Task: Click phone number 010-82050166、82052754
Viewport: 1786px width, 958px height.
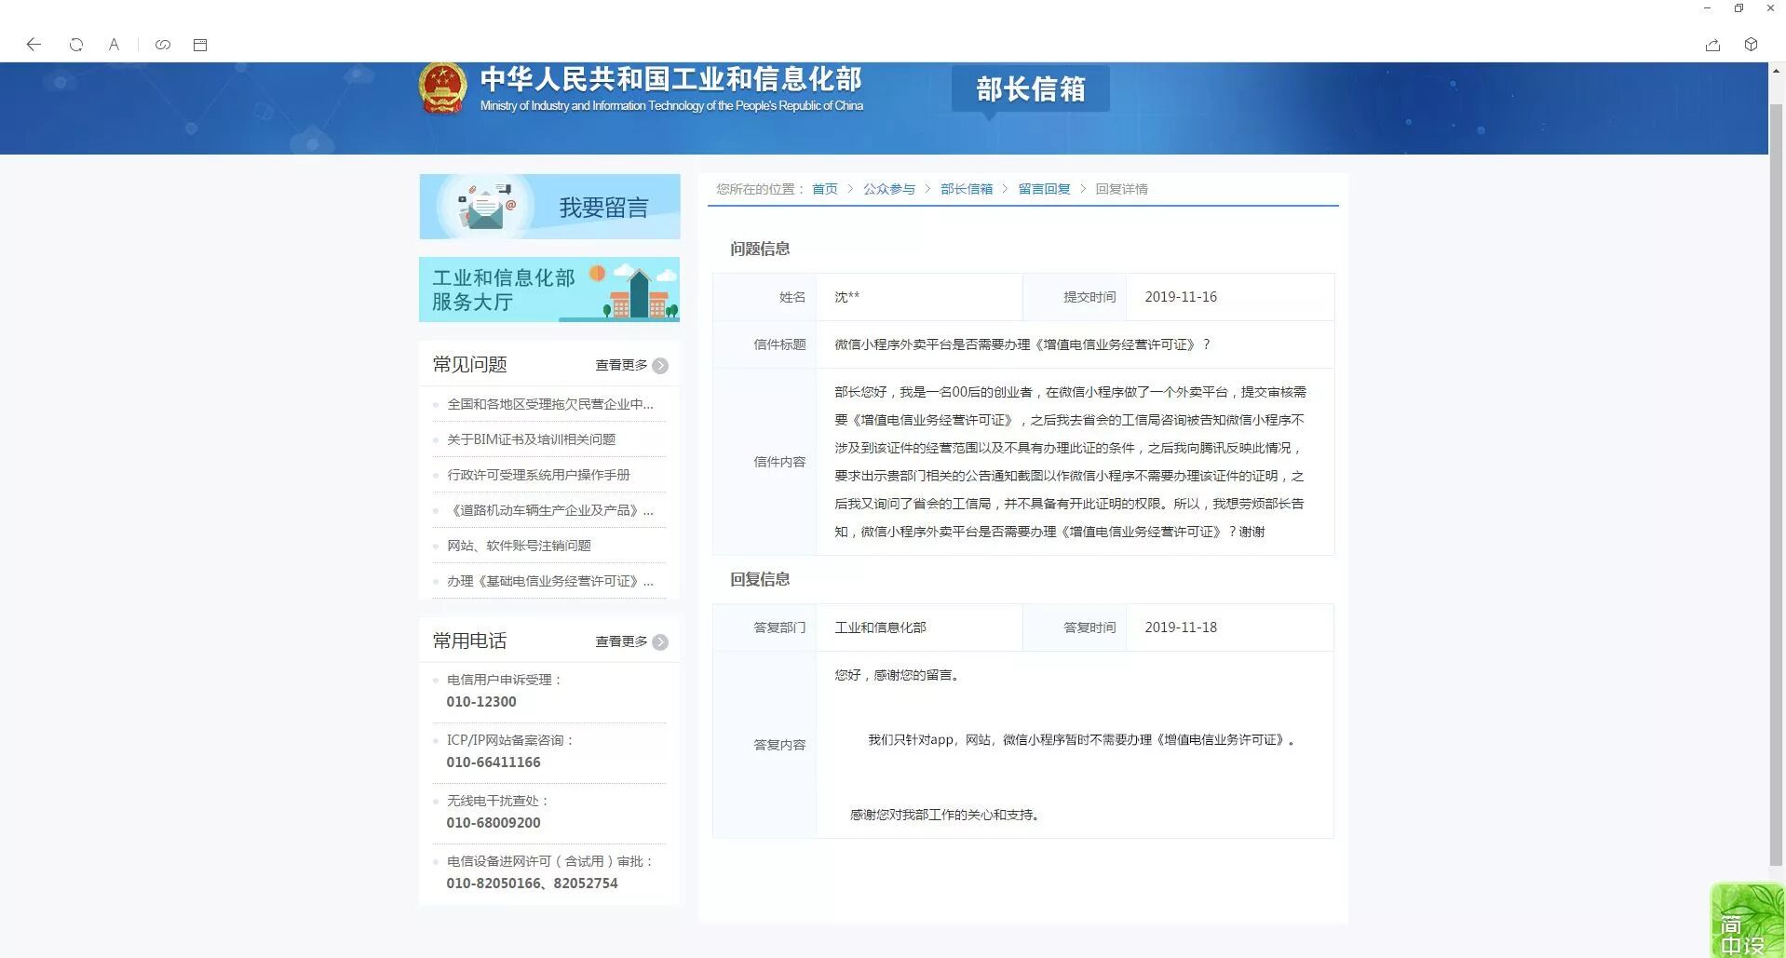Action: tap(532, 884)
